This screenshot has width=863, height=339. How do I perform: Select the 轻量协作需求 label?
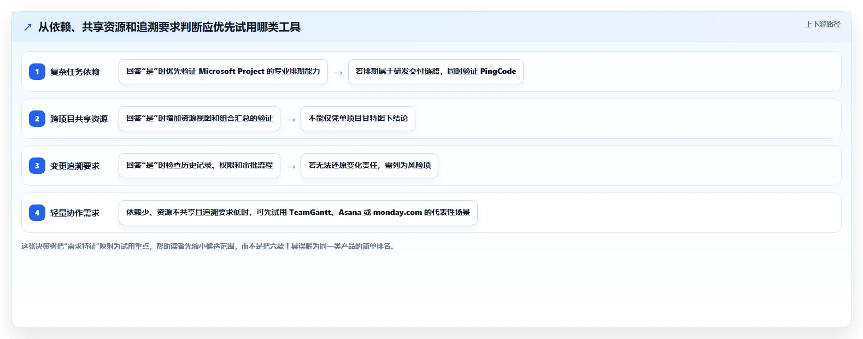[x=75, y=213]
